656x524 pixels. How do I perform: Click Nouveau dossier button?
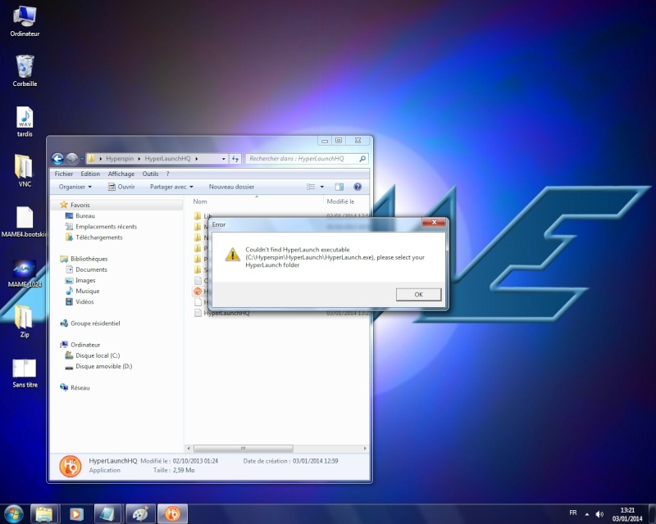[x=231, y=187]
